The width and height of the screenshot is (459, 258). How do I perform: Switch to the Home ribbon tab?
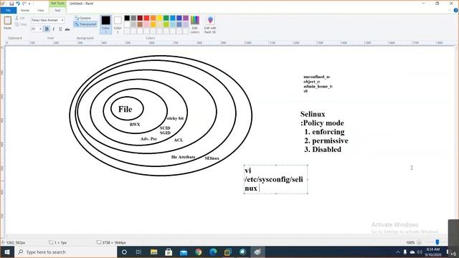[25, 10]
